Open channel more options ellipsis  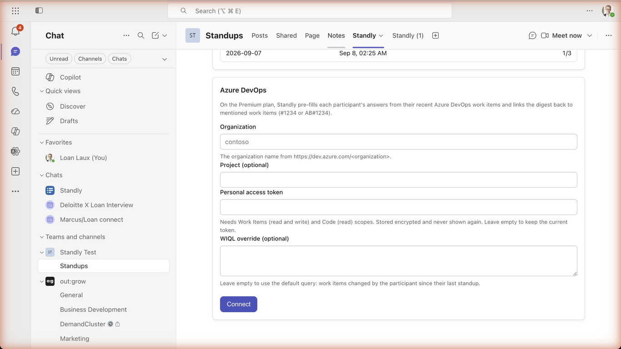[609, 35]
